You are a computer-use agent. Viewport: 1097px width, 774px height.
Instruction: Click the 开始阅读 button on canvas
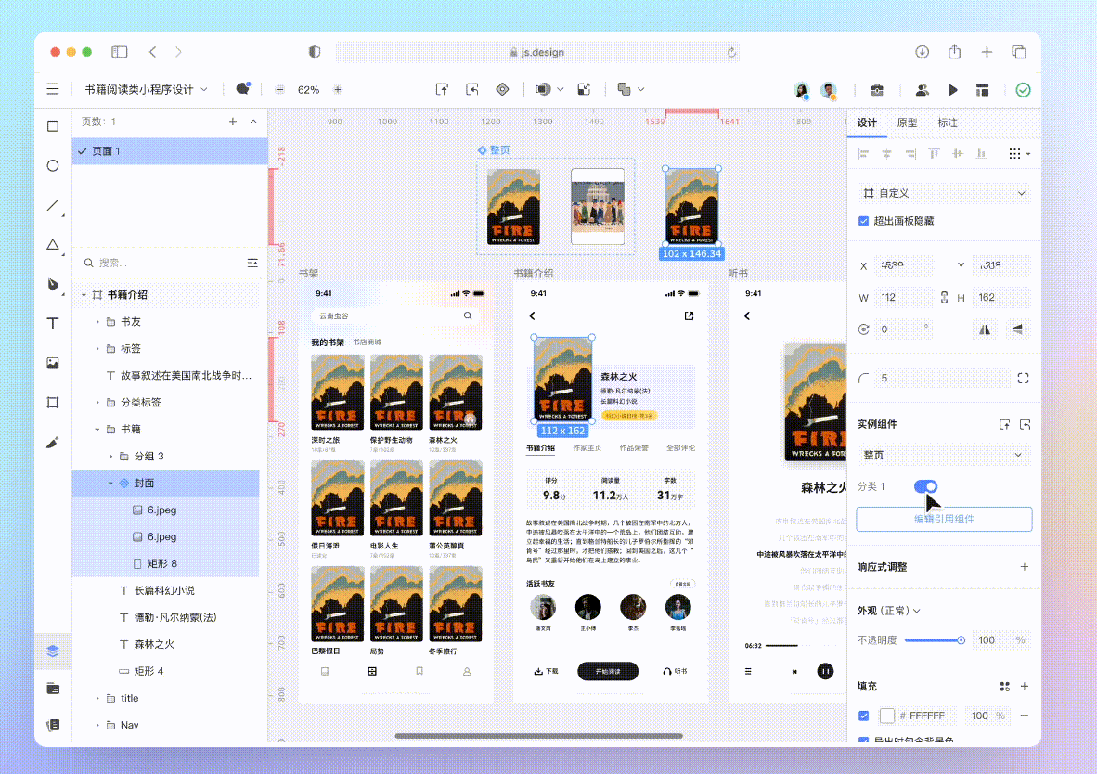coord(608,671)
